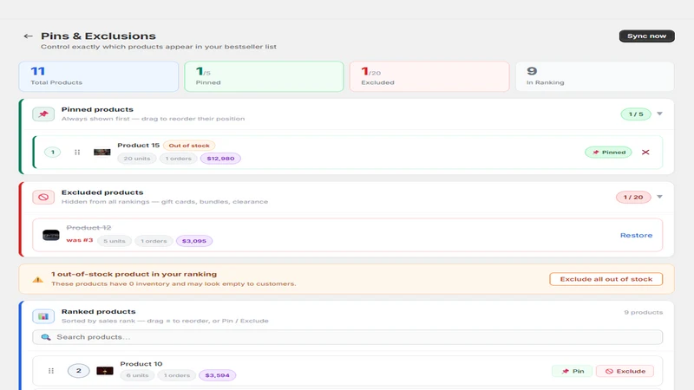
Task: Click the magnifier icon in search box
Action: (x=46, y=337)
